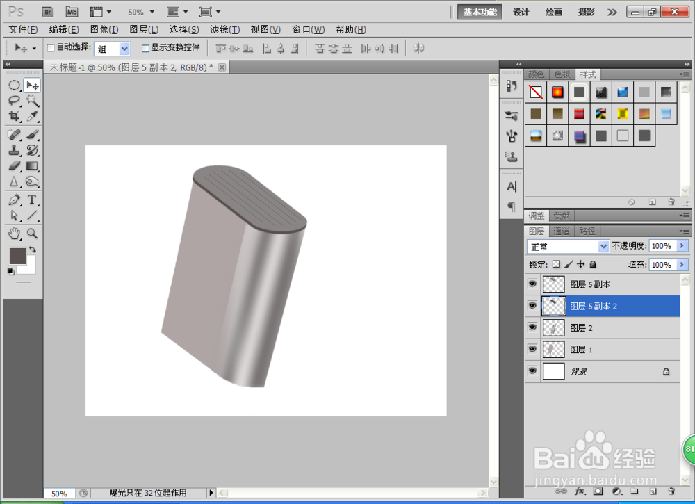Open the History panel icon
This screenshot has width=695, height=504.
pos(512,86)
